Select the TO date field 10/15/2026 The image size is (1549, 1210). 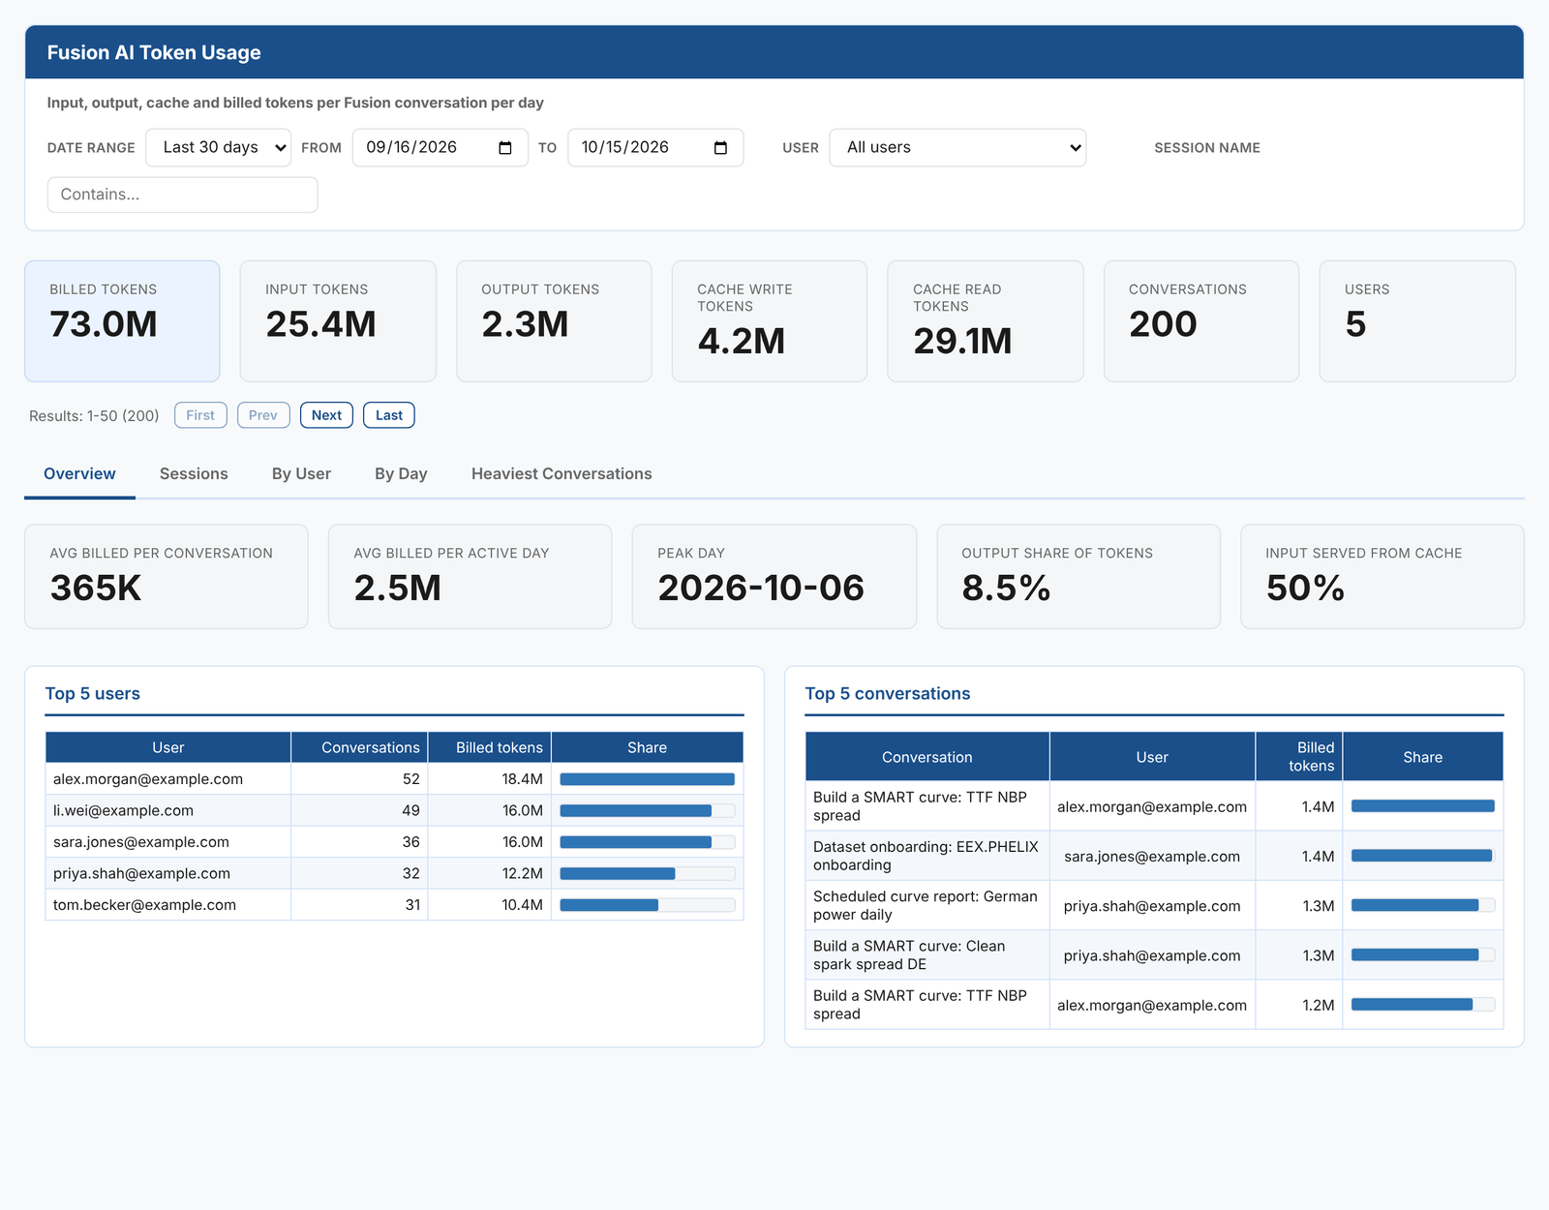point(655,148)
